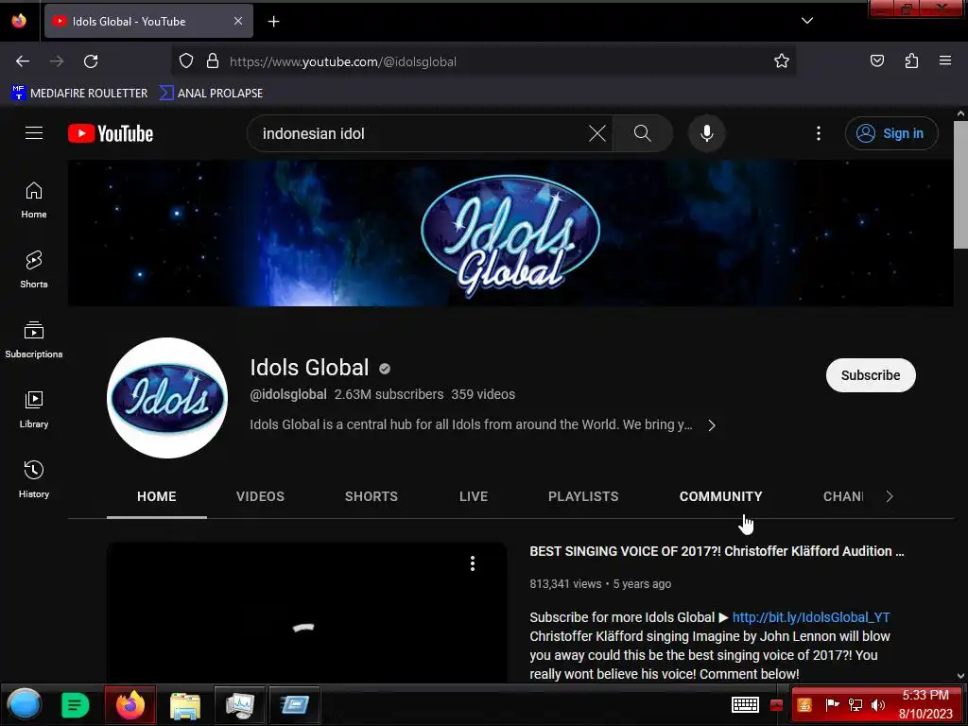This screenshot has width=968, height=726.
Task: Click the Idols Global channel banner
Action: click(510, 233)
